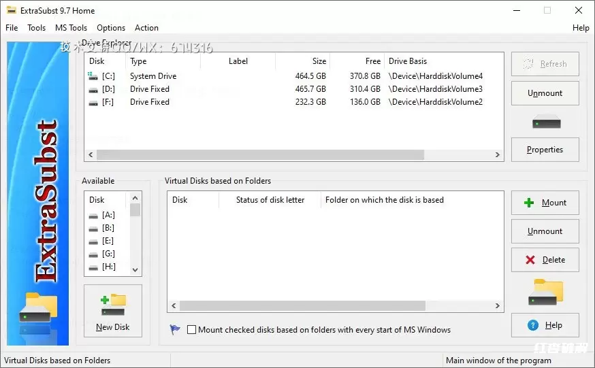Click the Available list vertical scrollbar thumb
595x368 pixels.
[x=135, y=210]
